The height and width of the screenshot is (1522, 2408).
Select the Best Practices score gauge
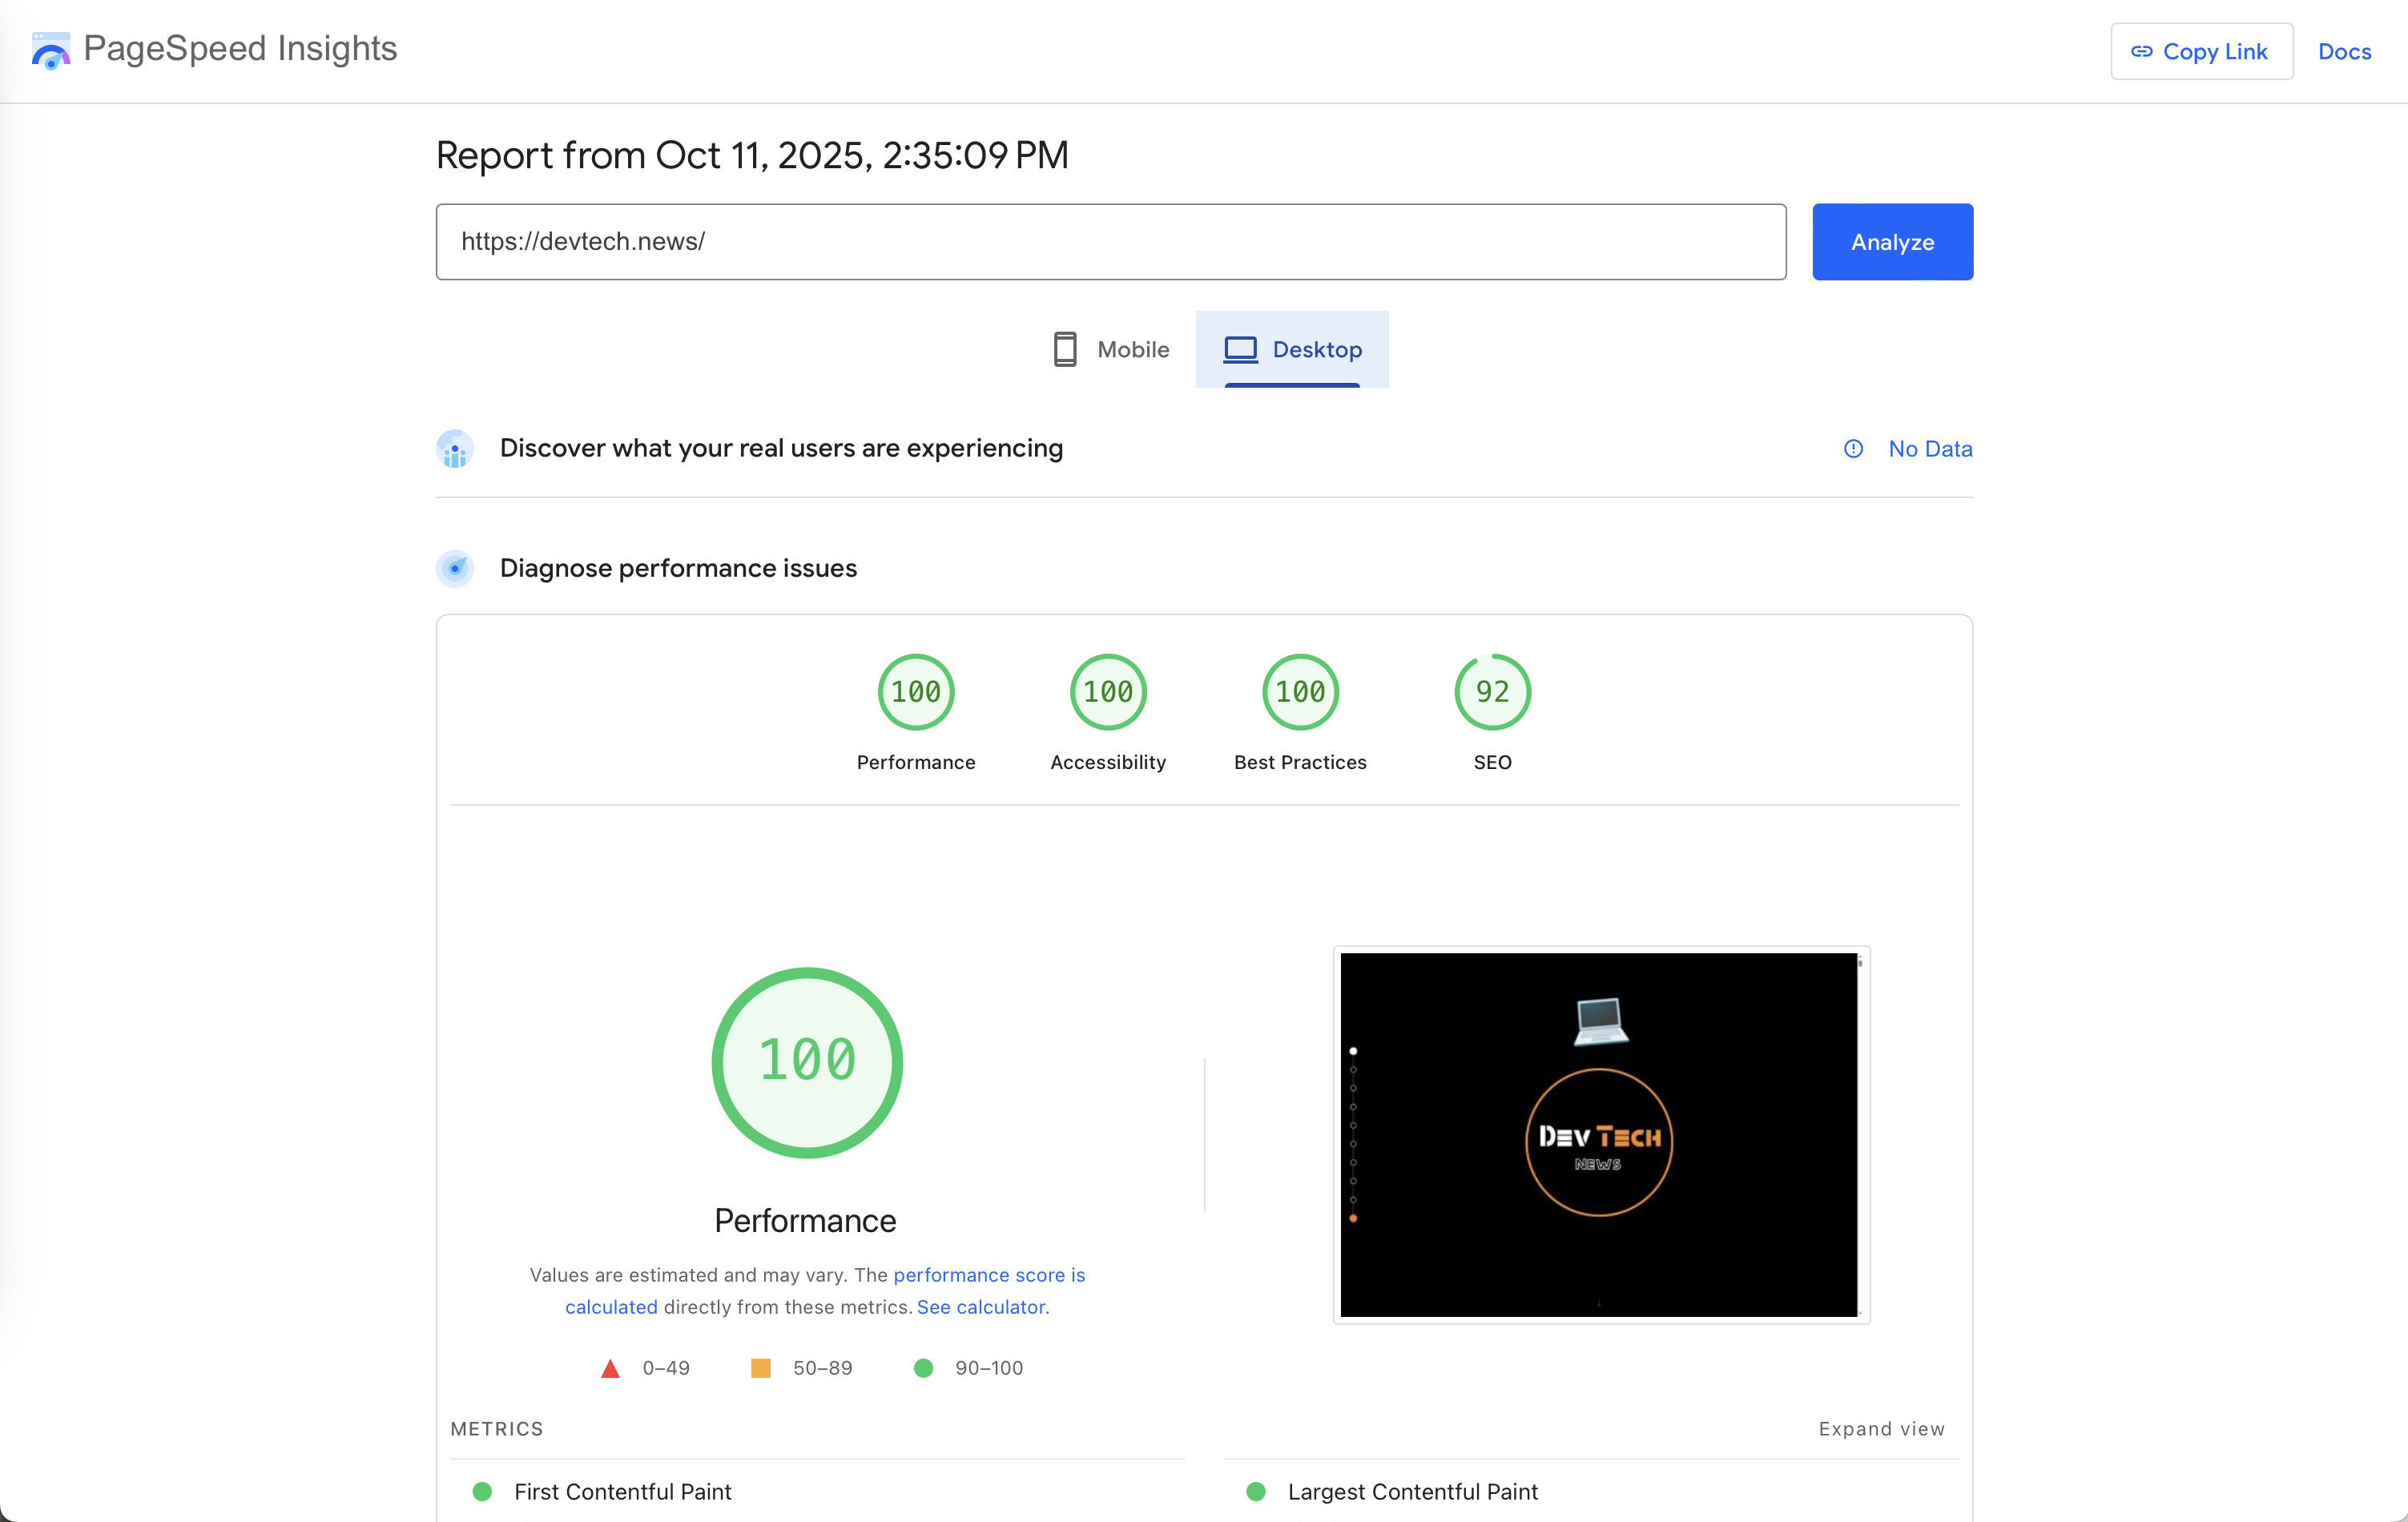click(1299, 692)
